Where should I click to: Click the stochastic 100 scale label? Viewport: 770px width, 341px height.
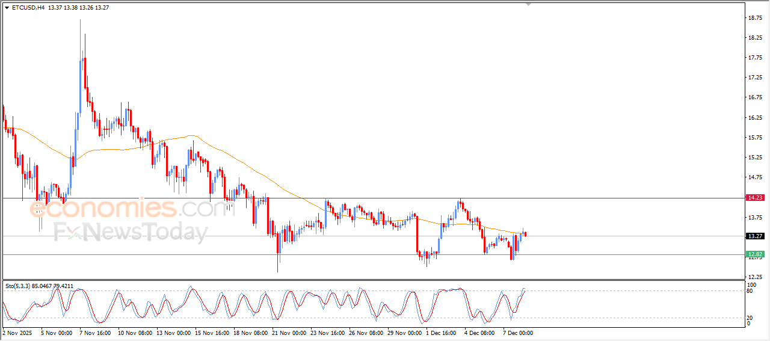(751, 284)
